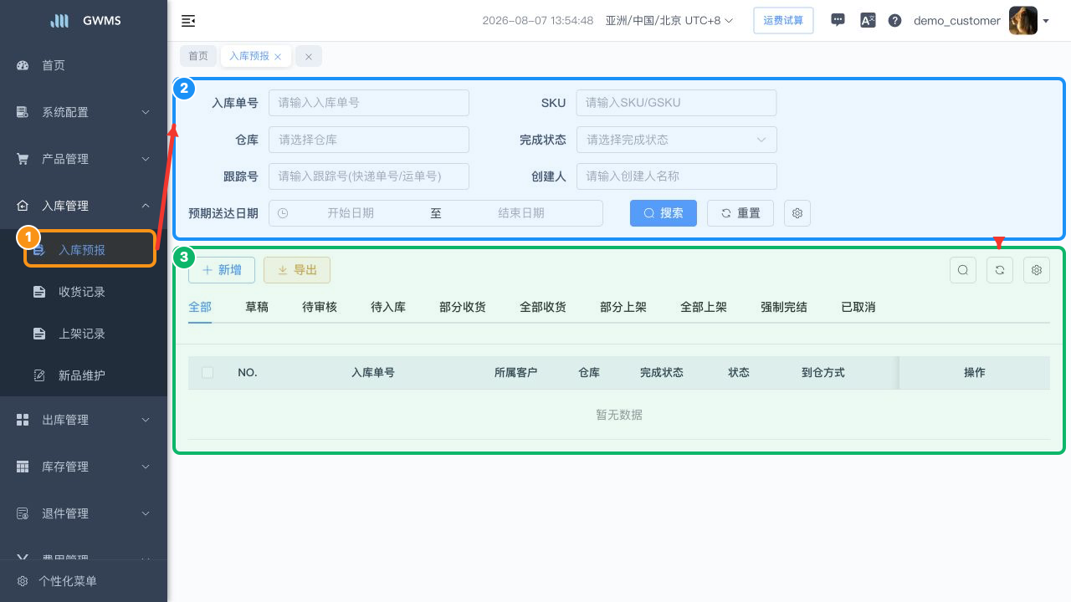Click the clock icon in the date range
The width and height of the screenshot is (1071, 602).
(x=283, y=213)
